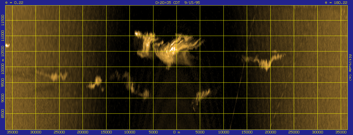The image size is (353, 135).
Task: Click the 10000 label left of zero
Action: point(130,132)
